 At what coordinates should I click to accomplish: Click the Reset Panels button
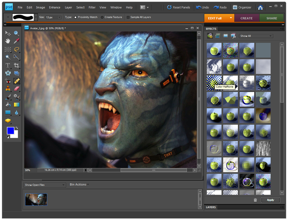(x=179, y=7)
